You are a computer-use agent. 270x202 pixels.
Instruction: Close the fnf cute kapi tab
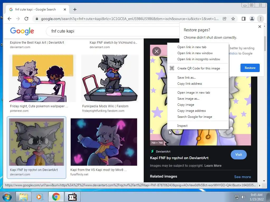coord(65,9)
